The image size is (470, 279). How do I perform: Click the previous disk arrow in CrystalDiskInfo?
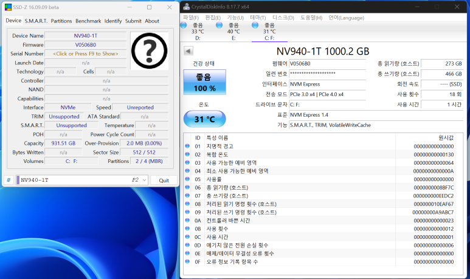188,51
